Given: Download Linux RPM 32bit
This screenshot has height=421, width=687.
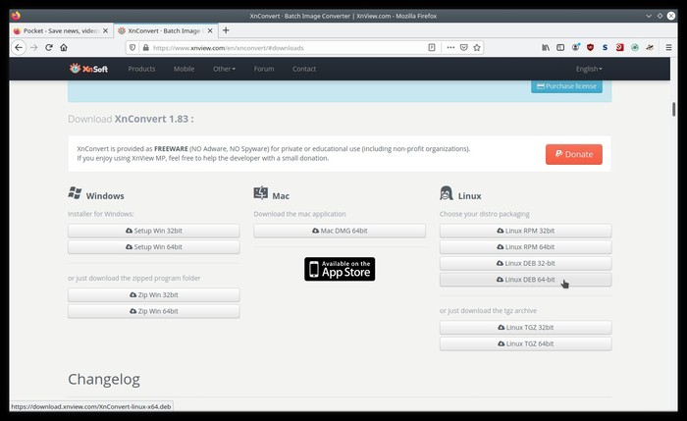Looking at the screenshot, I should click(x=525, y=231).
